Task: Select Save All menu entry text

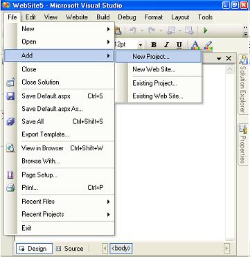Action: (33, 121)
